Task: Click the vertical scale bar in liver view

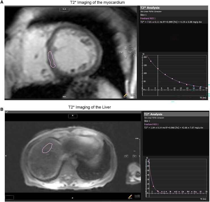Action: click(140, 156)
